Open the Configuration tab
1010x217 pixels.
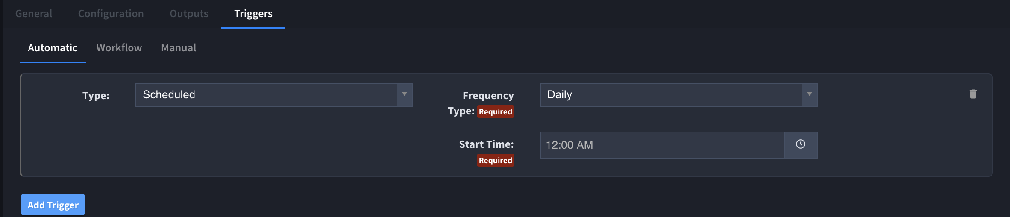pos(111,14)
